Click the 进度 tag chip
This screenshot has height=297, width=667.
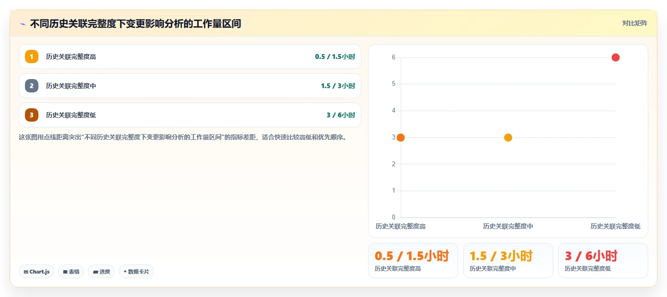pos(101,272)
